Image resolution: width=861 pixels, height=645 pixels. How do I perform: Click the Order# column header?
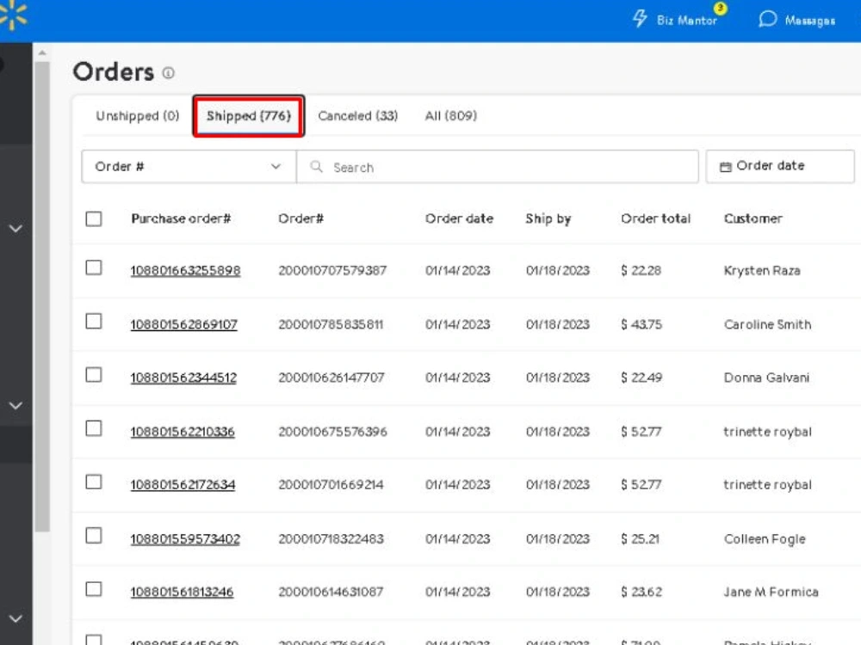(x=300, y=218)
